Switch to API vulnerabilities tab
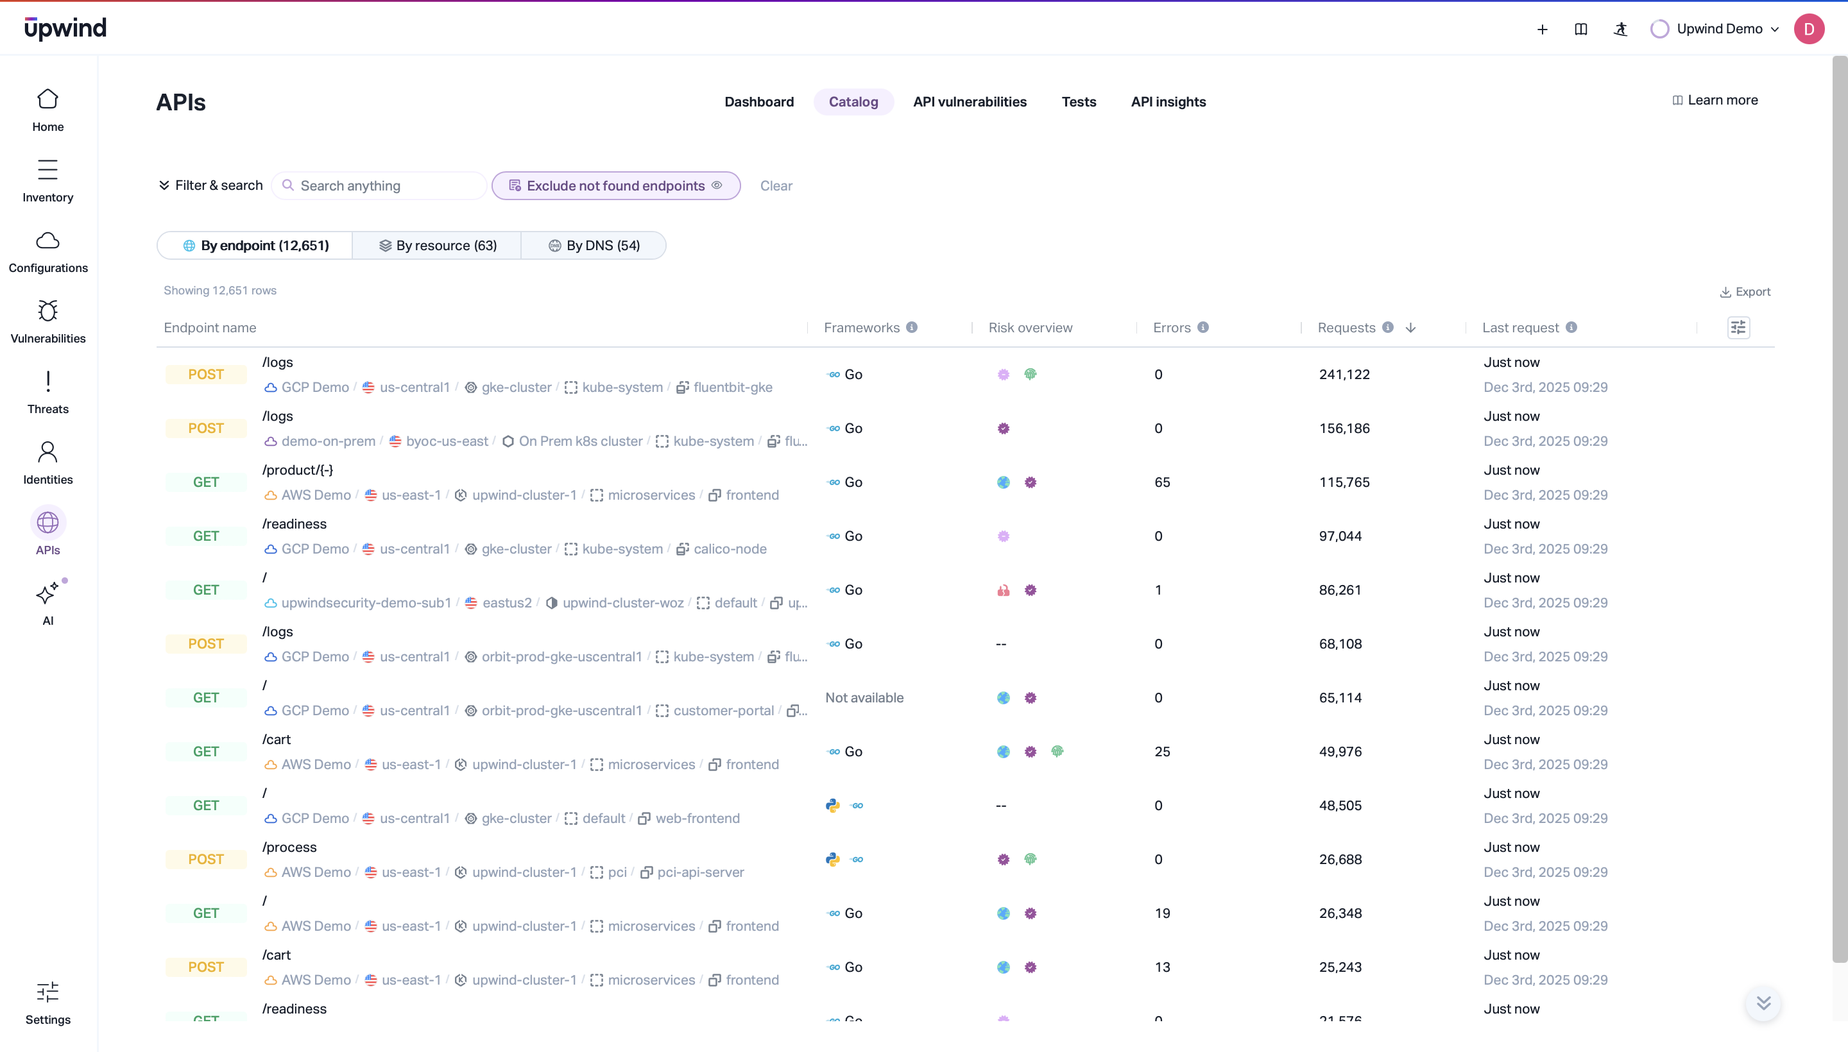 click(969, 102)
